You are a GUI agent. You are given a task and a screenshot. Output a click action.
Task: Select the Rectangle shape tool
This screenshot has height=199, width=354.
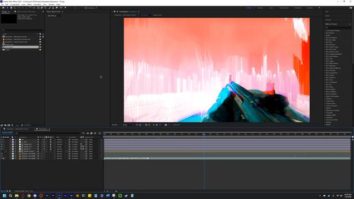coord(38,8)
